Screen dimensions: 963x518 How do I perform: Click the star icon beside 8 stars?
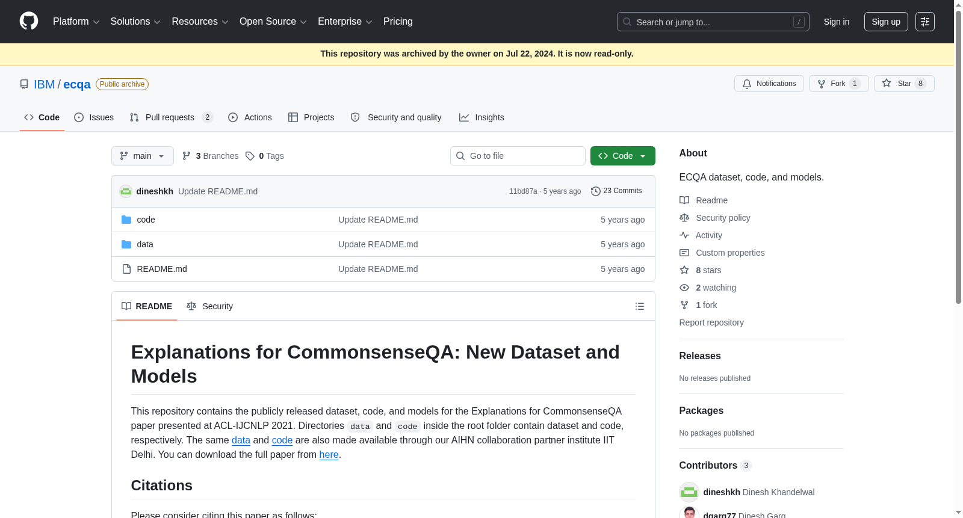coord(684,270)
